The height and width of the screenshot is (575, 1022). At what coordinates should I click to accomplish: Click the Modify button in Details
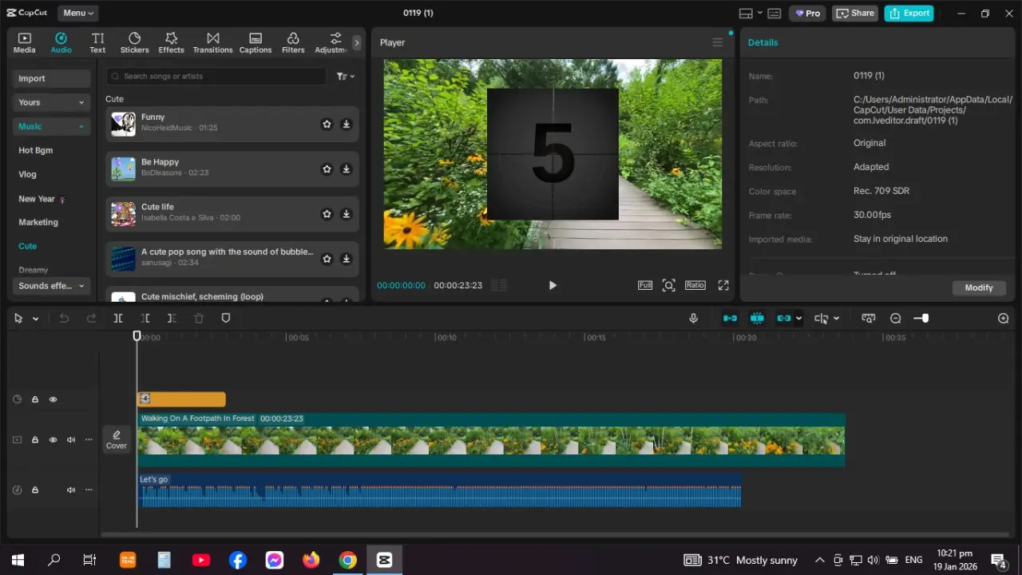click(979, 287)
